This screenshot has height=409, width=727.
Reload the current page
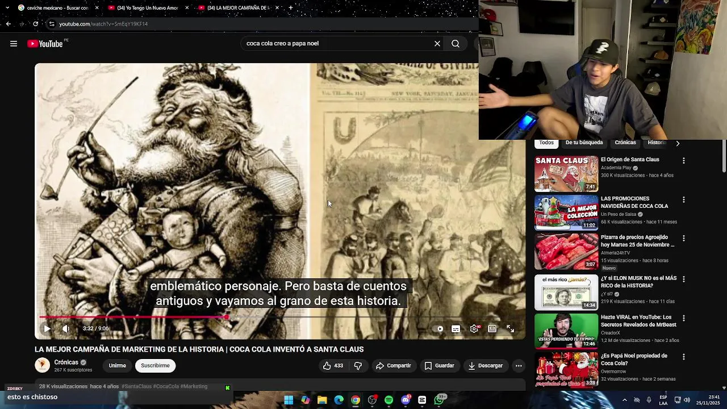(35, 24)
